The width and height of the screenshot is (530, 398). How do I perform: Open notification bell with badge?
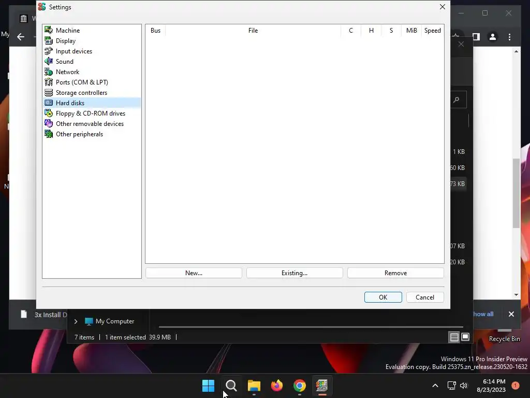516,386
